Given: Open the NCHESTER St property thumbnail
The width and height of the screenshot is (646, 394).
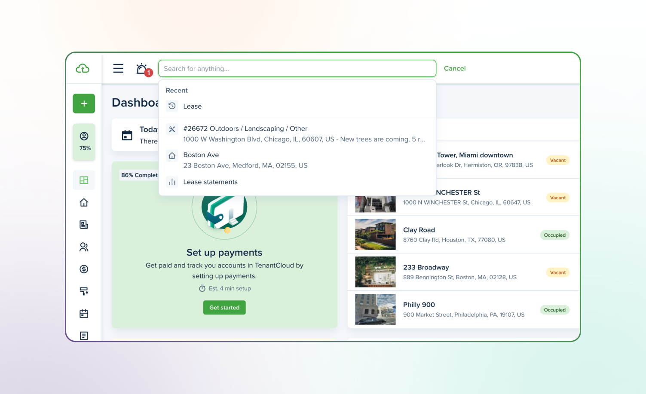Looking at the screenshot, I should (375, 204).
